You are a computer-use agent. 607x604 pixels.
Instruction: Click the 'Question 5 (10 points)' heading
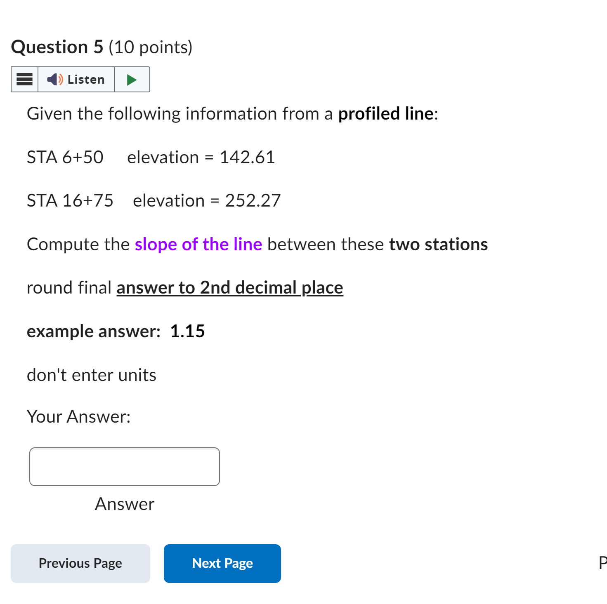click(102, 47)
